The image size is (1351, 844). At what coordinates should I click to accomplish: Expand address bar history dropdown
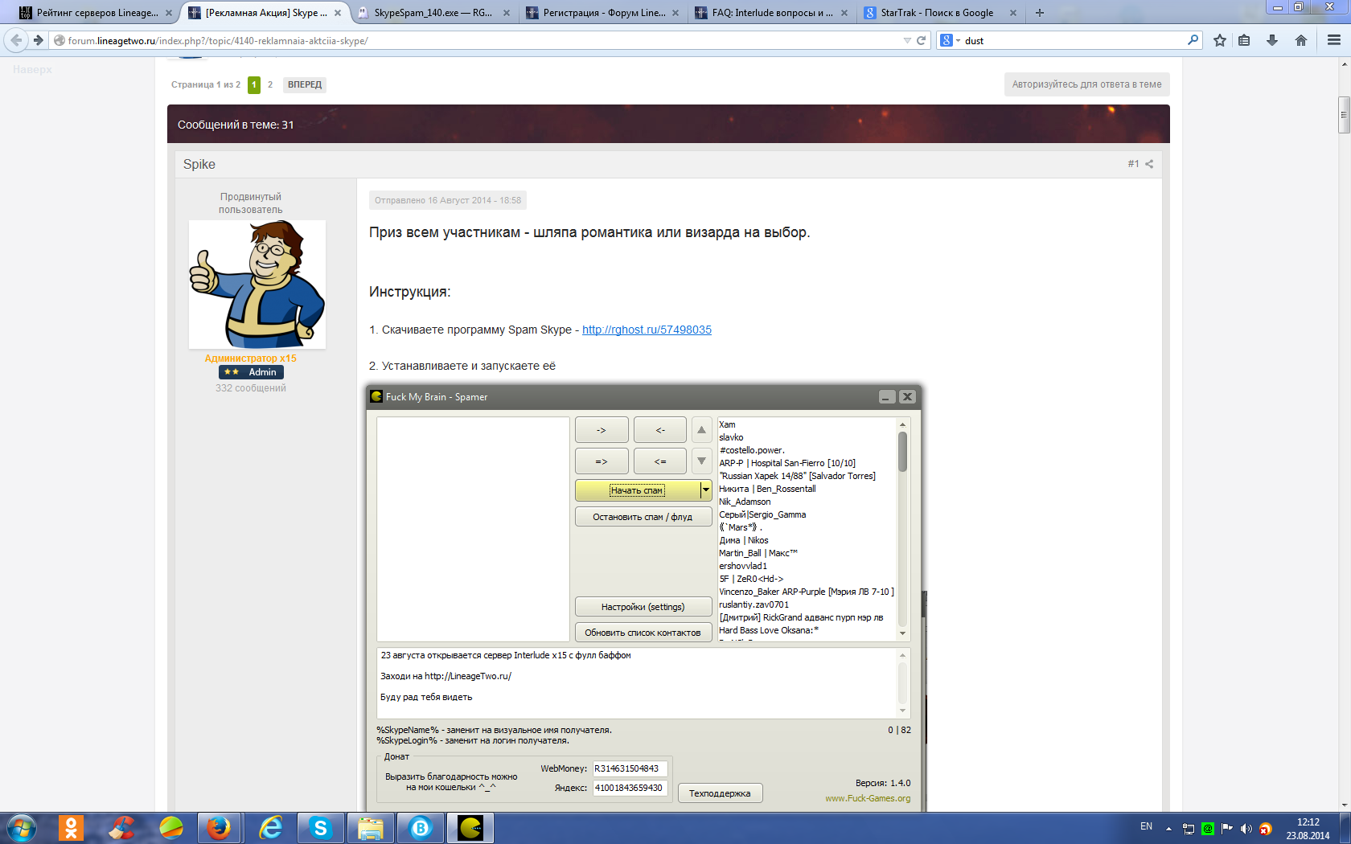907,40
